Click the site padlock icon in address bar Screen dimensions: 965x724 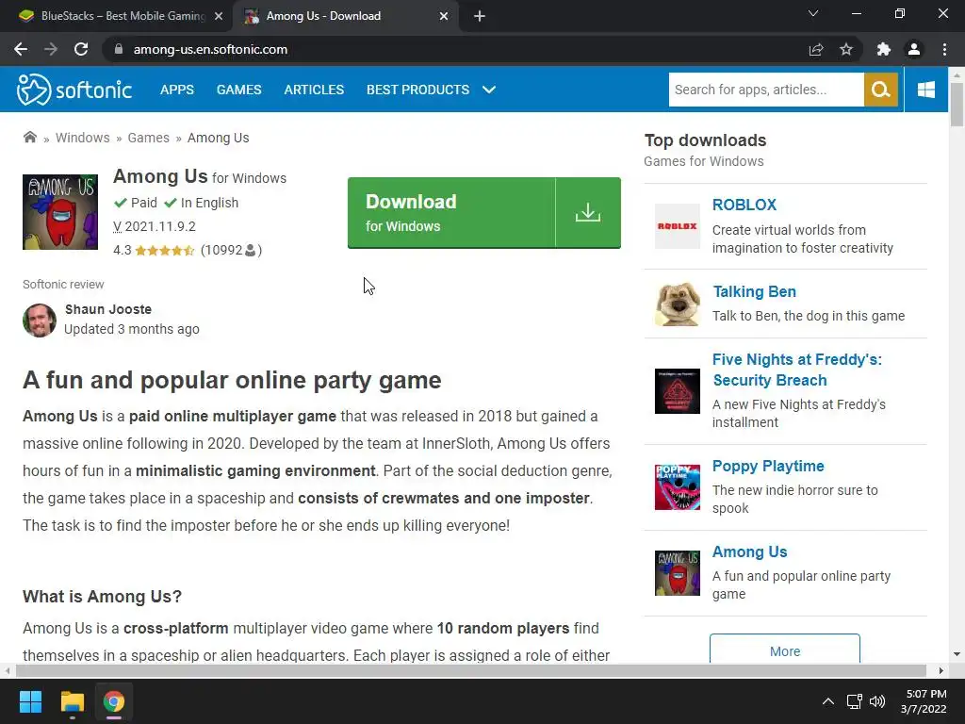click(x=119, y=49)
